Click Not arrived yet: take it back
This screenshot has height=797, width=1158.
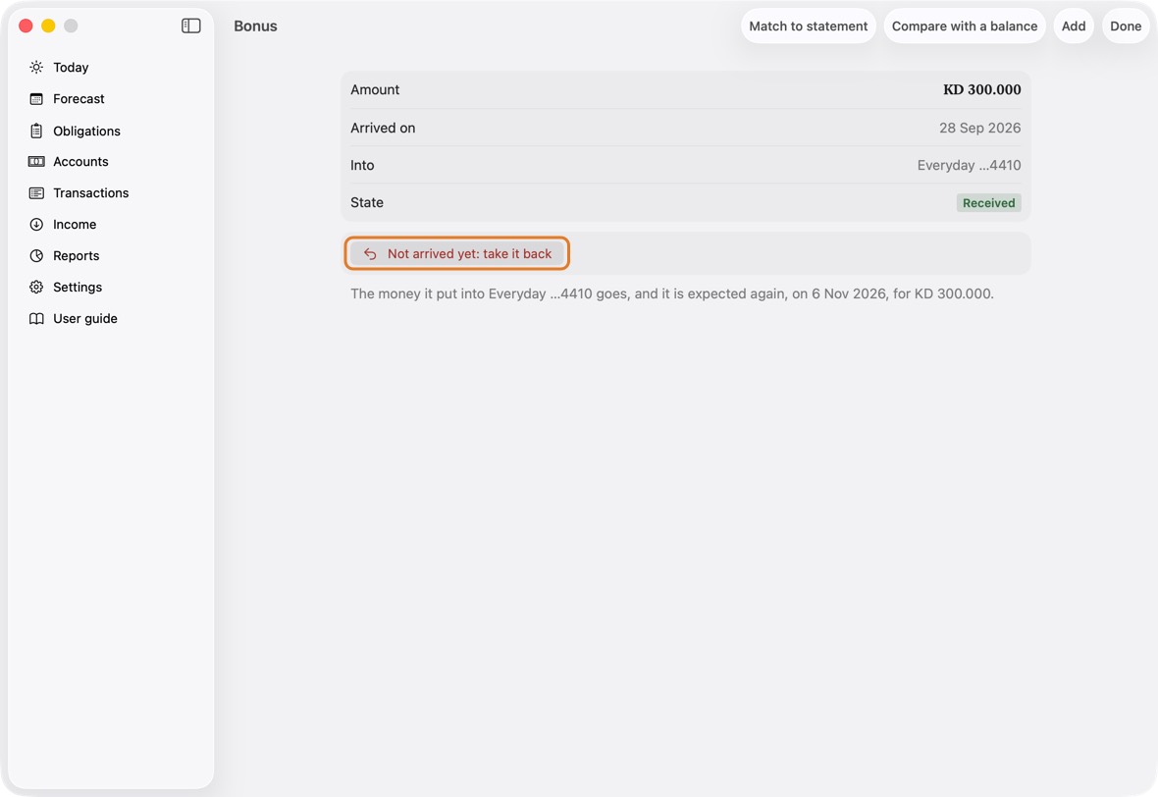tap(457, 254)
